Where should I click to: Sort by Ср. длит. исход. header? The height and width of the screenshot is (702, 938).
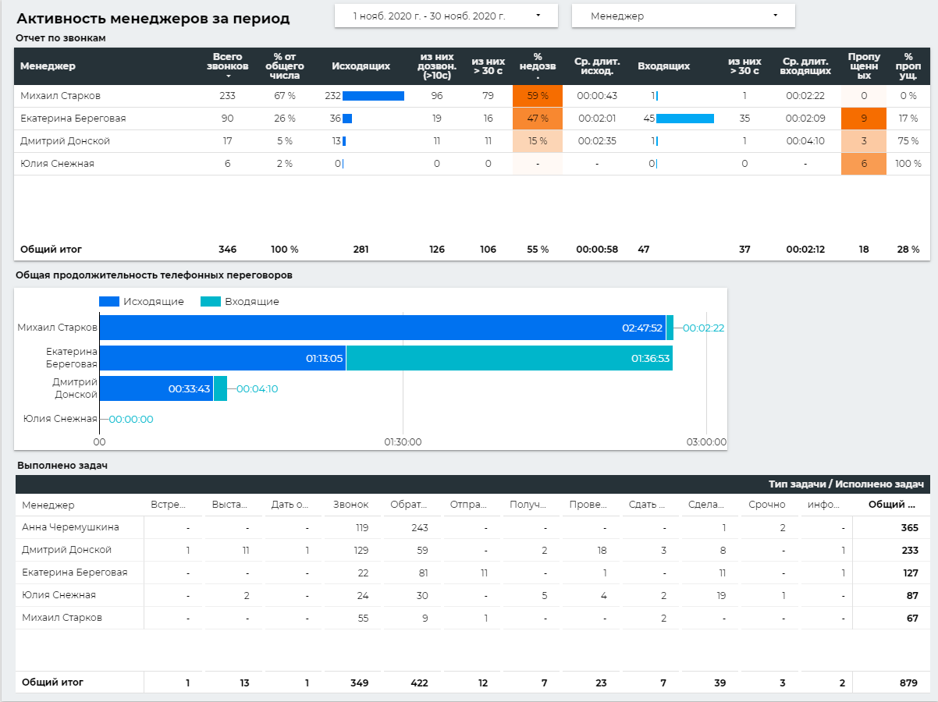[x=597, y=66]
